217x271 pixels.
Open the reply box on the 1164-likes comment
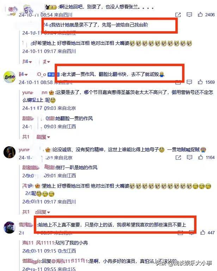tap(190, 158)
